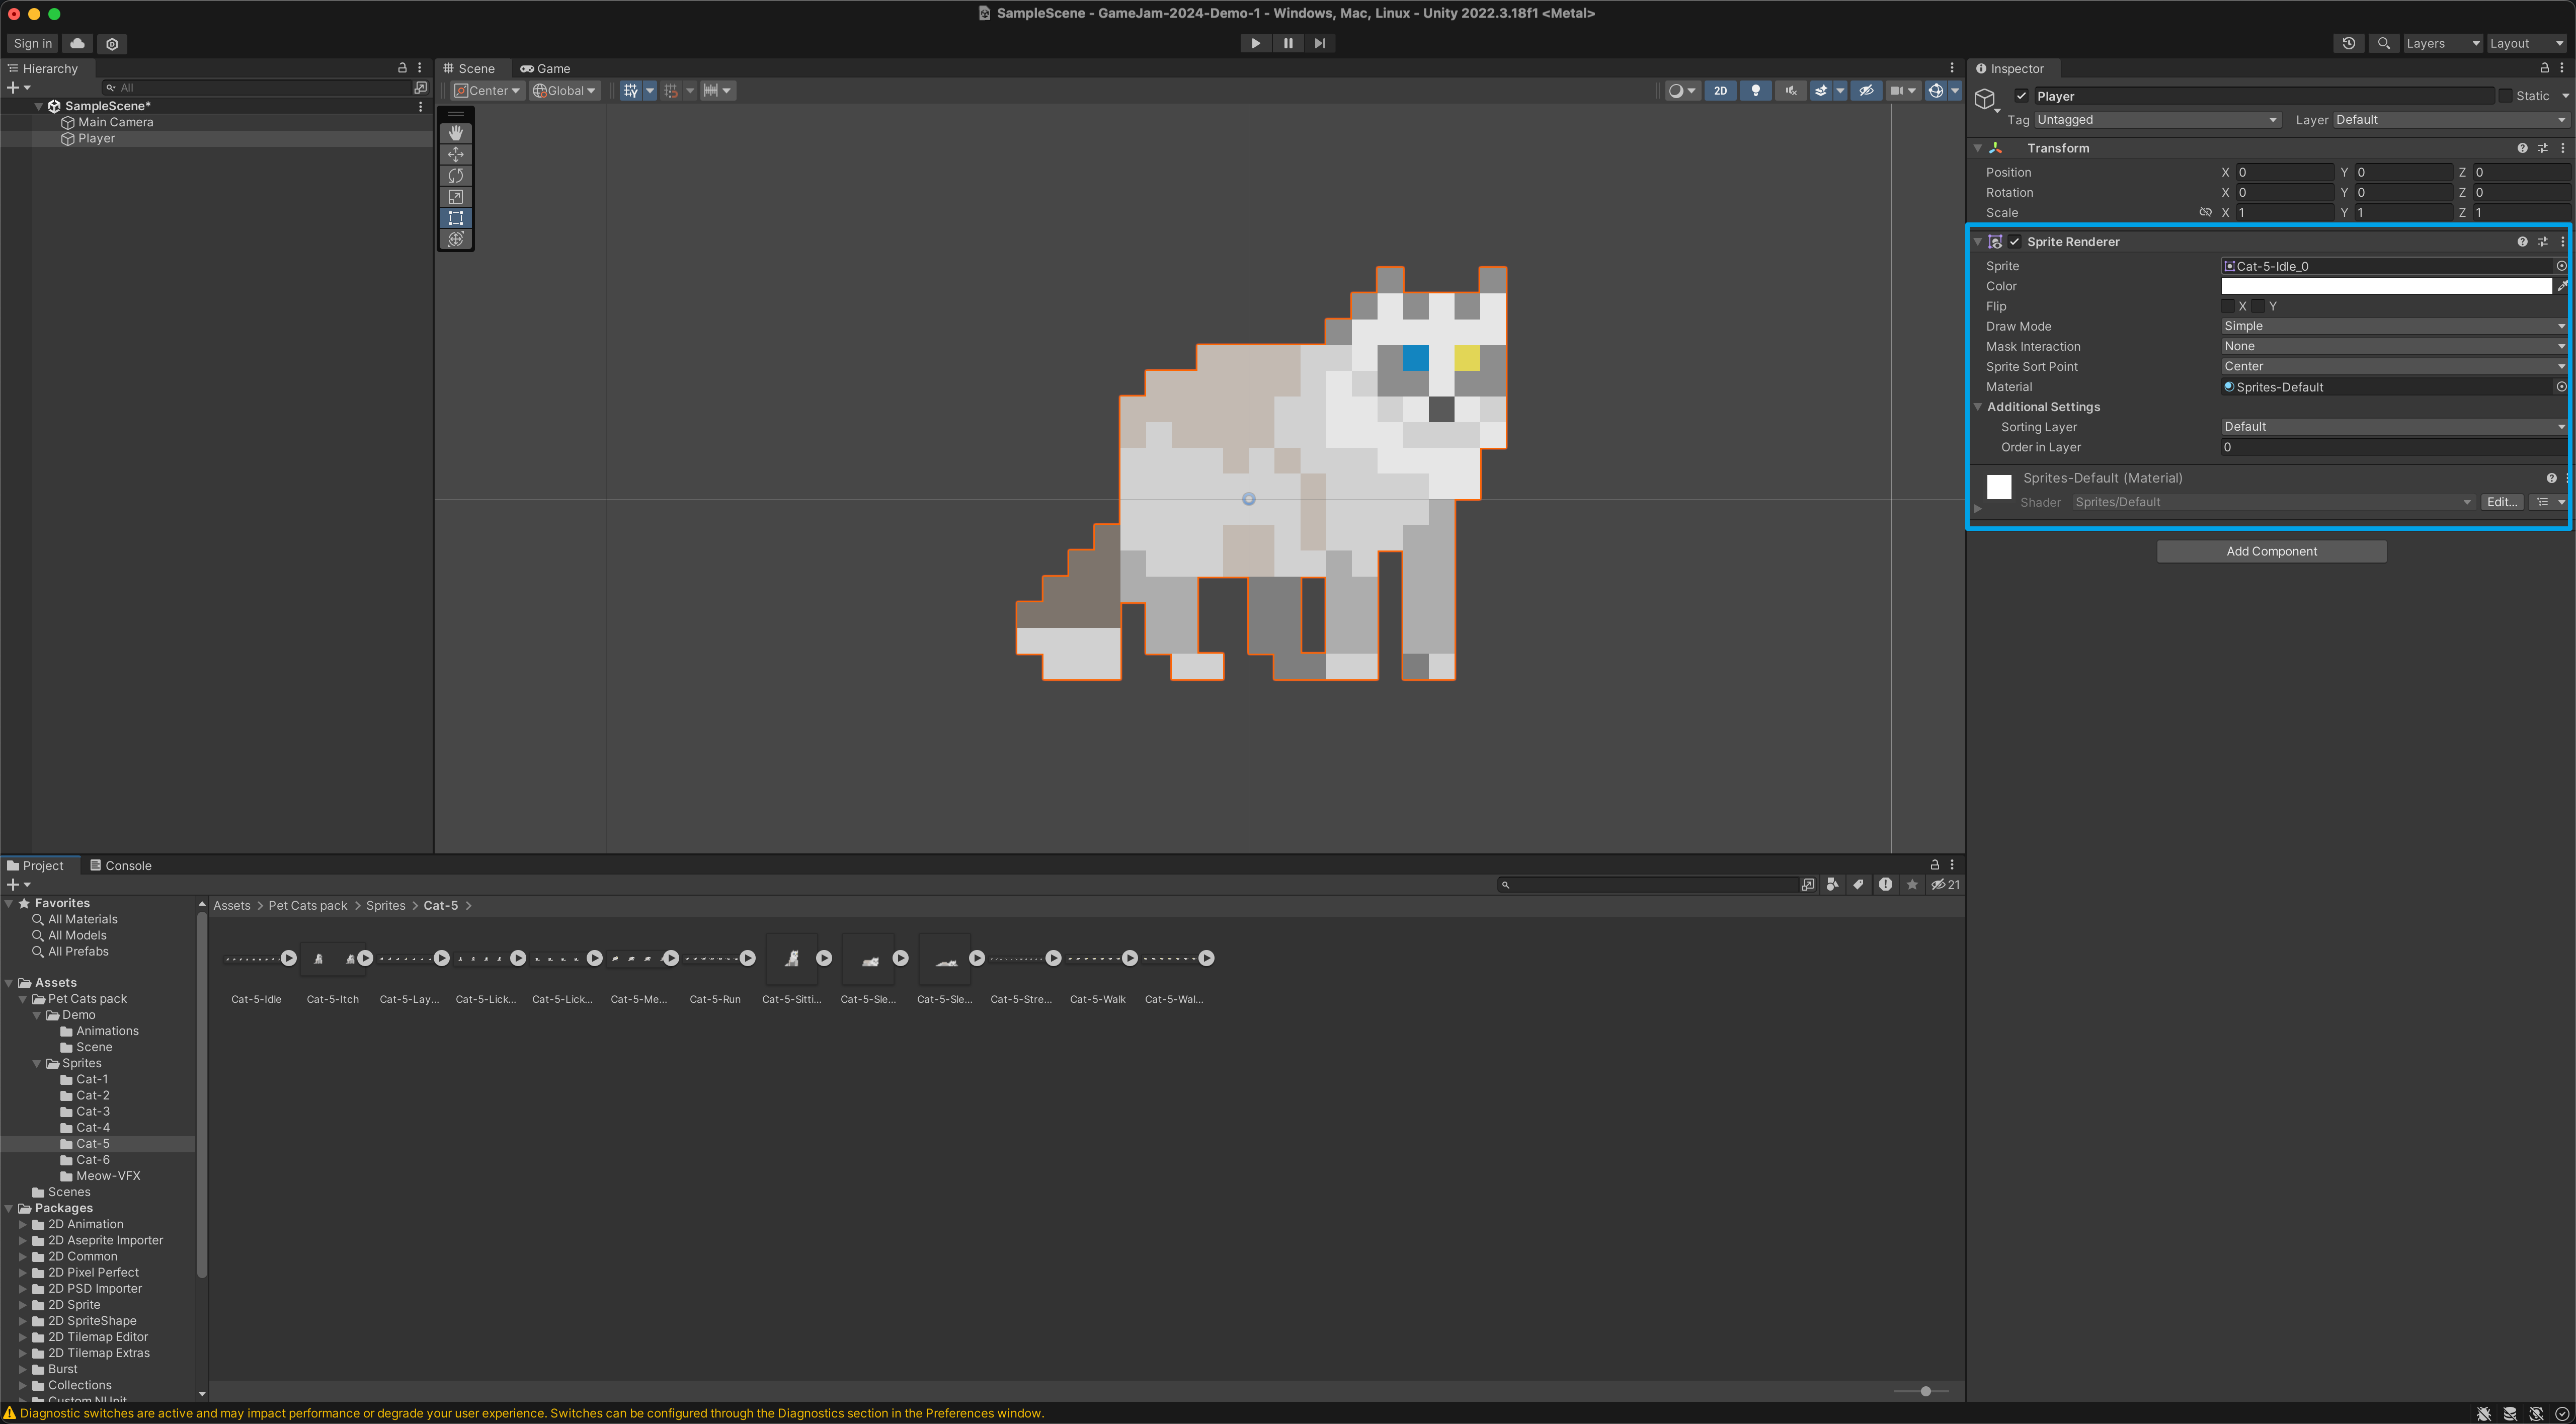Collapse the Pet Cats pack folder
2576x1424 pixels.
[x=23, y=999]
